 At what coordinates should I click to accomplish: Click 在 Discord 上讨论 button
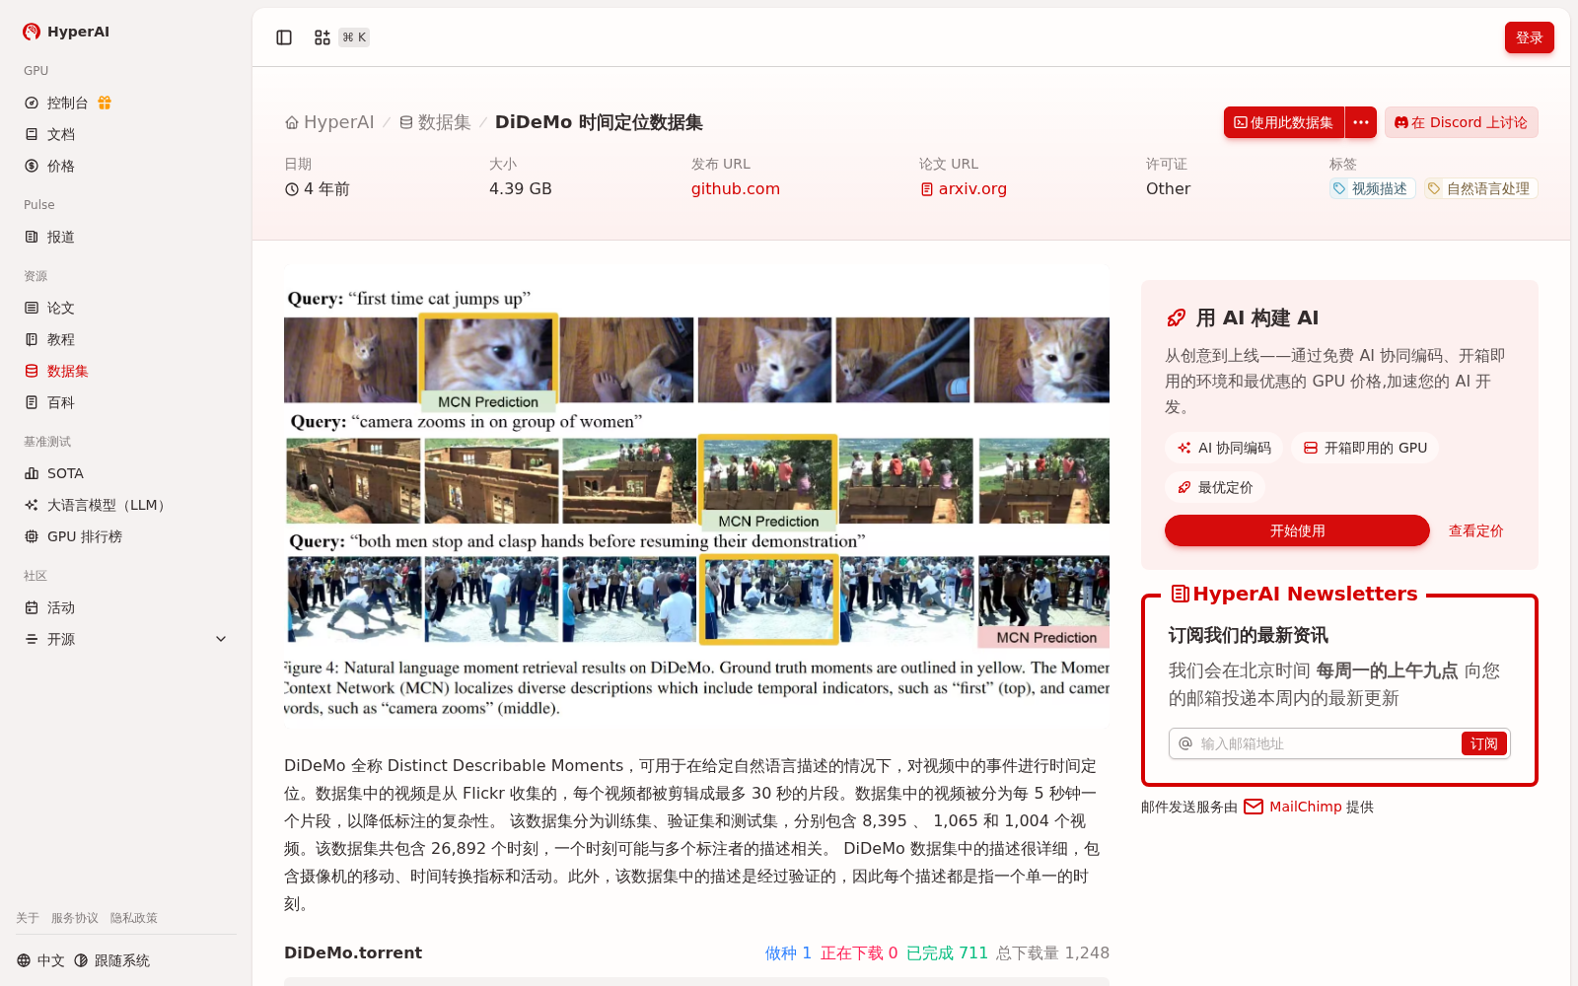[1462, 122]
